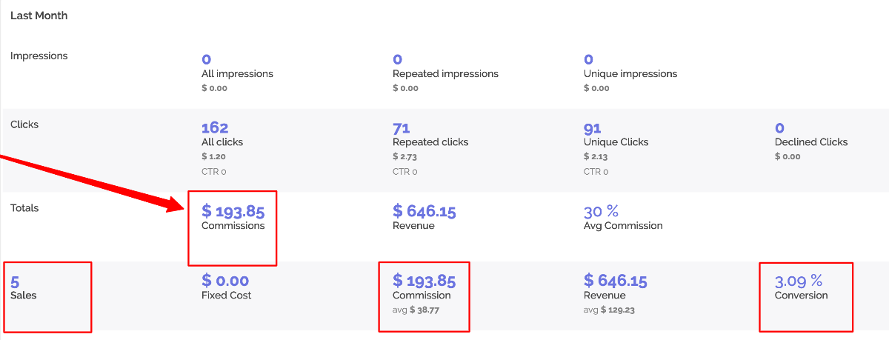Image resolution: width=889 pixels, height=340 pixels.
Task: Click the Revenue avg $129.23 text
Action: click(x=609, y=310)
